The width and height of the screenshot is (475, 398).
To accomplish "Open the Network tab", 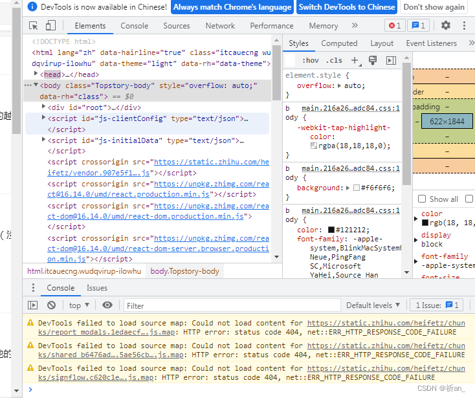I will pyautogui.click(x=220, y=26).
